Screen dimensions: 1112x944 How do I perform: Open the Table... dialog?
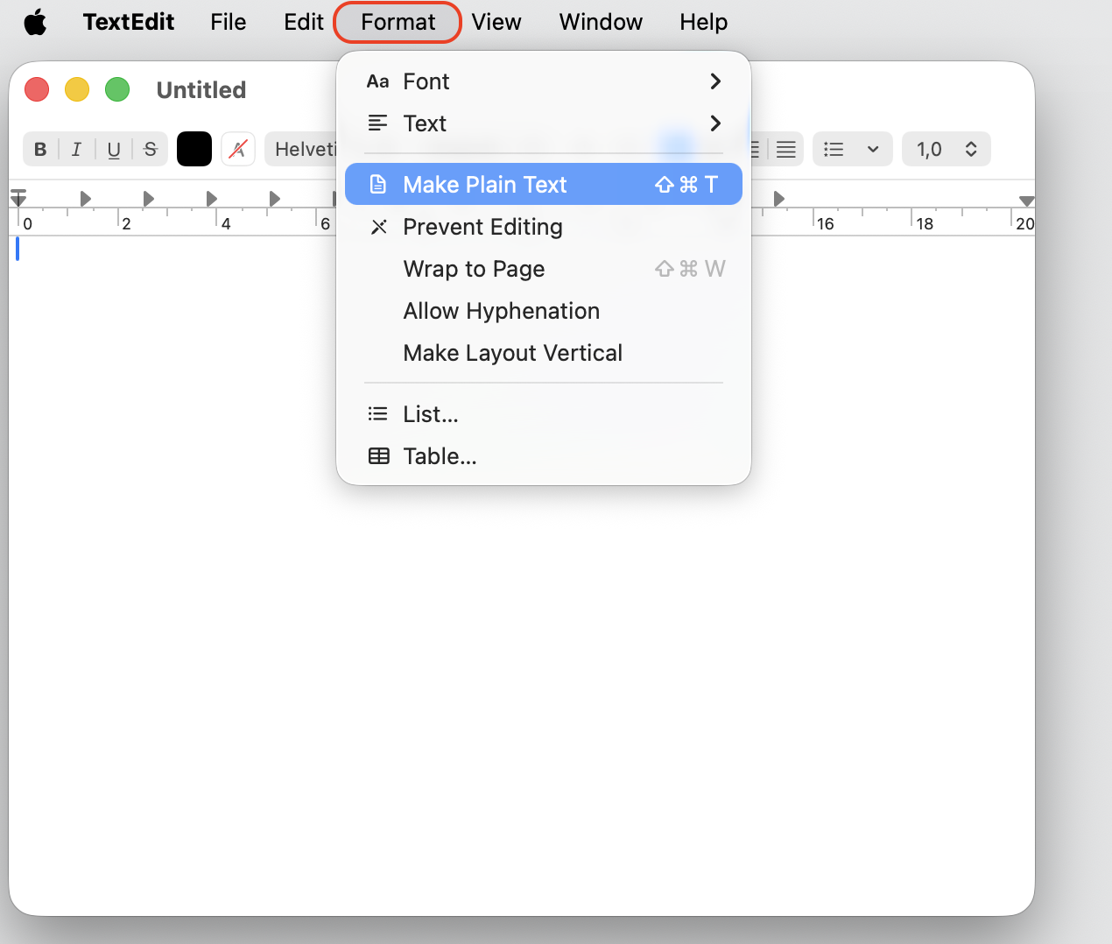[544, 456]
